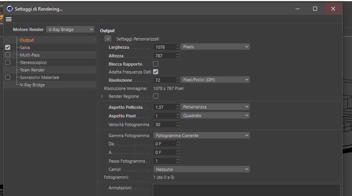Click the Altezza stepper arrows

coord(178,56)
